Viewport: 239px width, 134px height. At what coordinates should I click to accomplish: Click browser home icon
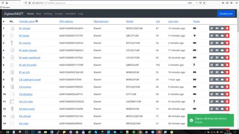[7, 3]
